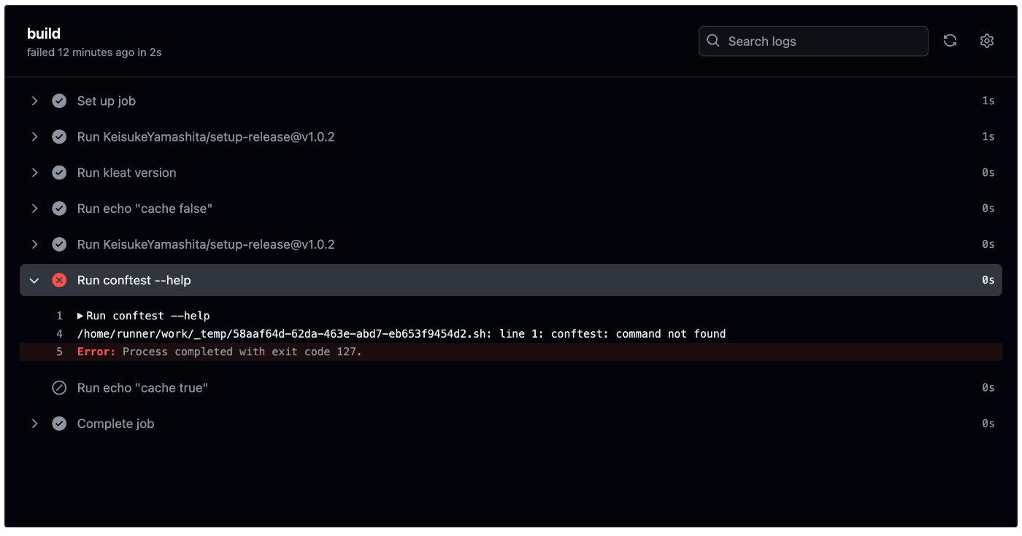Click the skipped icon beside Run echo "cache true"
Image resolution: width=1022 pixels, height=536 pixels.
59,387
